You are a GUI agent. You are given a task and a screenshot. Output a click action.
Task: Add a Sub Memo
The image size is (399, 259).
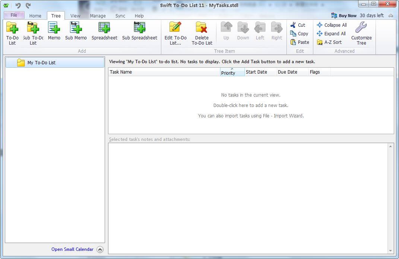pos(76,31)
